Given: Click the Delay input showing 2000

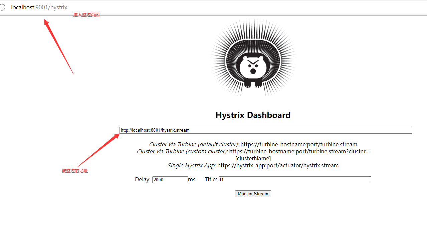Looking at the screenshot, I should (x=170, y=180).
